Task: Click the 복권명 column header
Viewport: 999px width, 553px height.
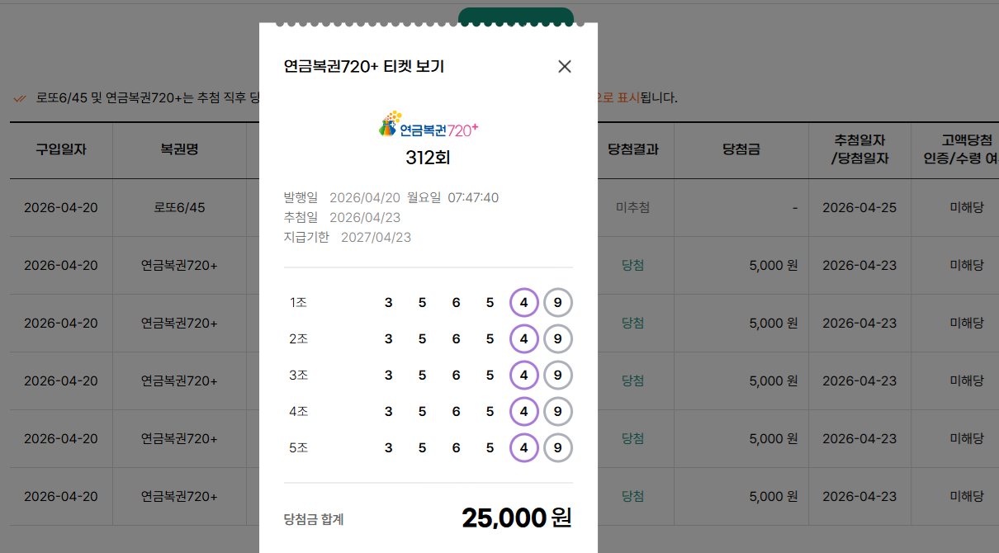Action: coord(179,149)
